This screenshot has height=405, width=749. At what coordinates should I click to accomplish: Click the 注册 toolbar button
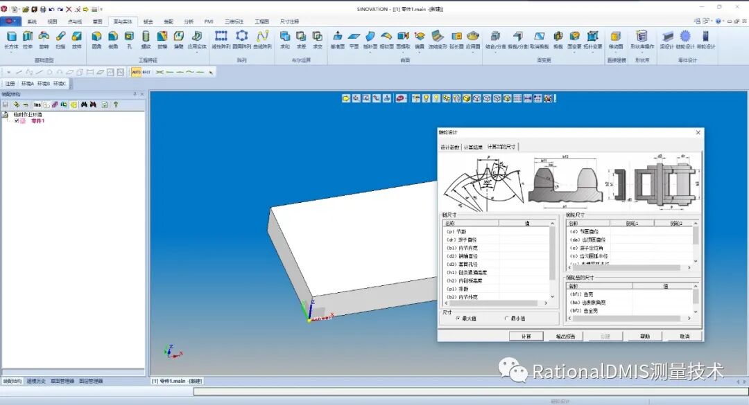10,84
